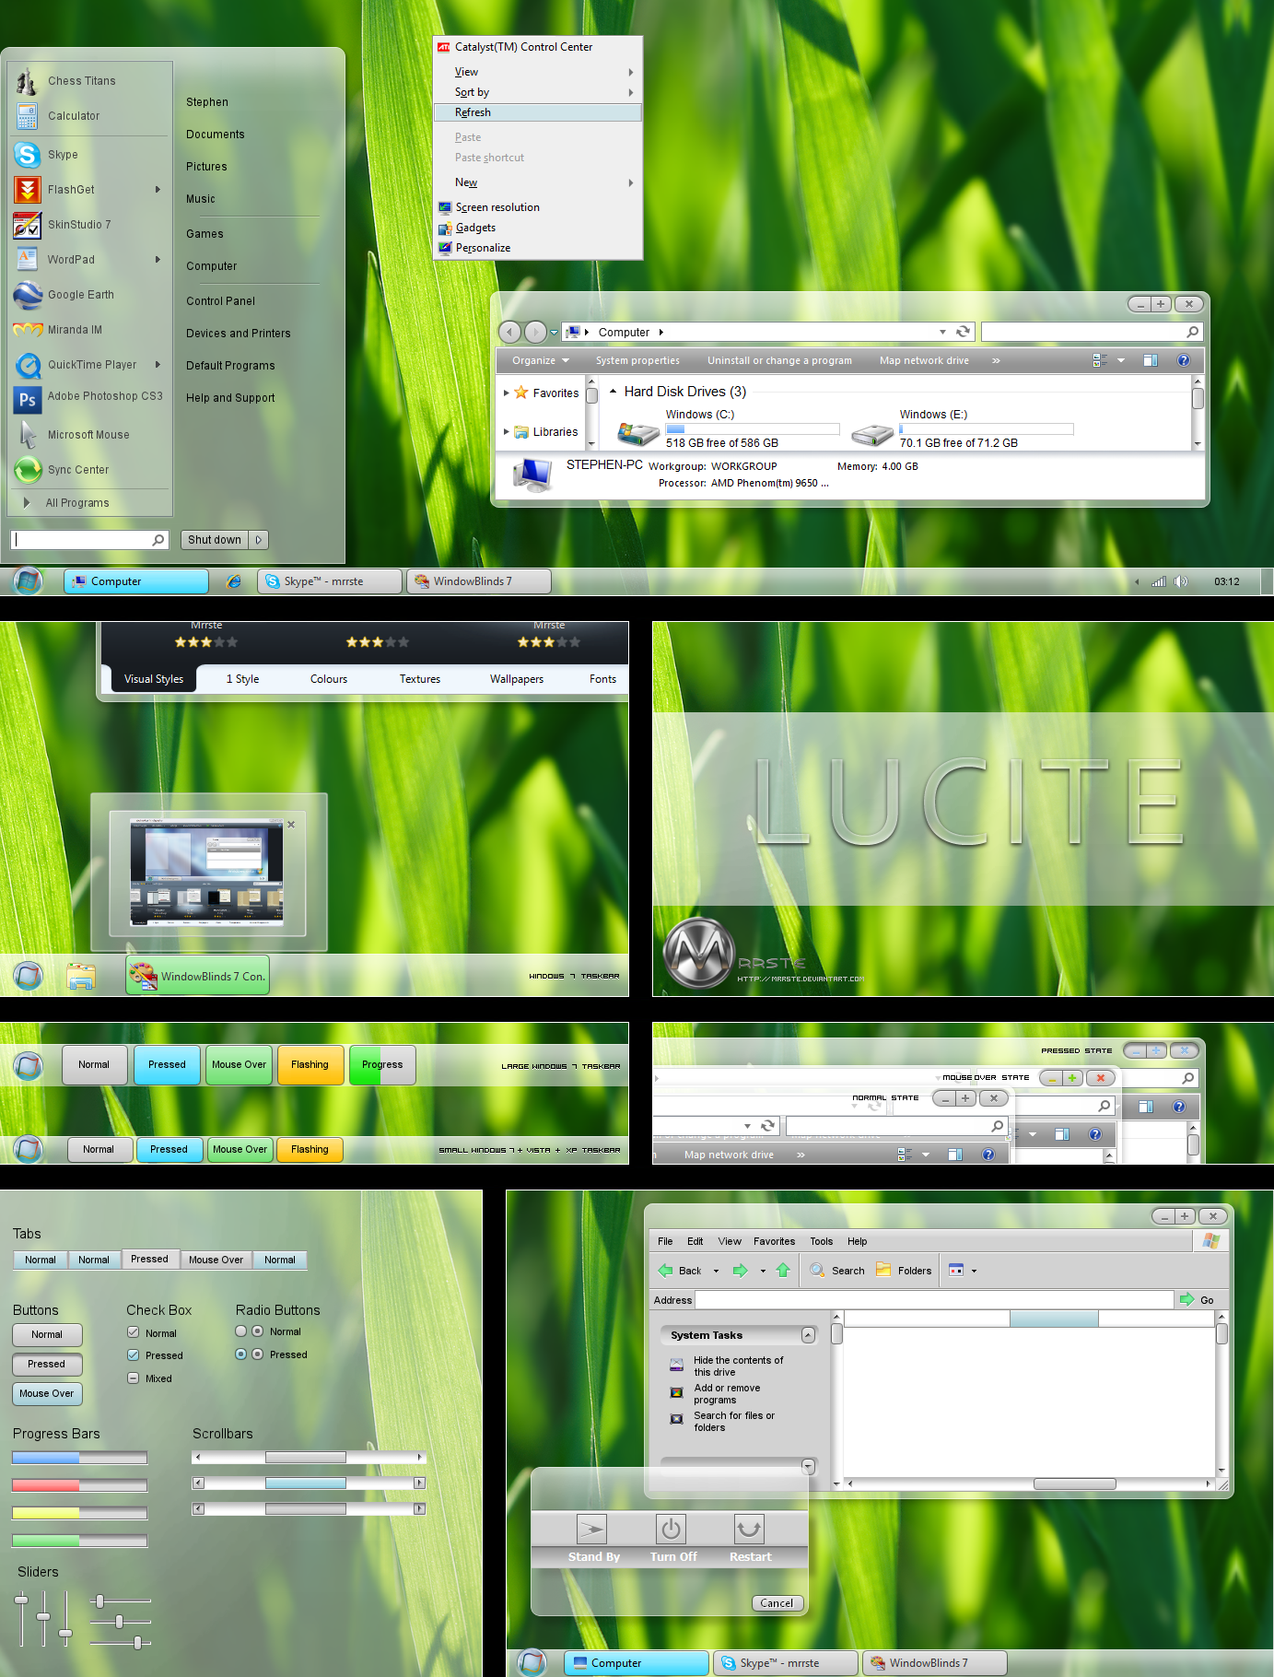Toggle preview pane icon in Computer window
The width and height of the screenshot is (1274, 1677).
[1151, 360]
